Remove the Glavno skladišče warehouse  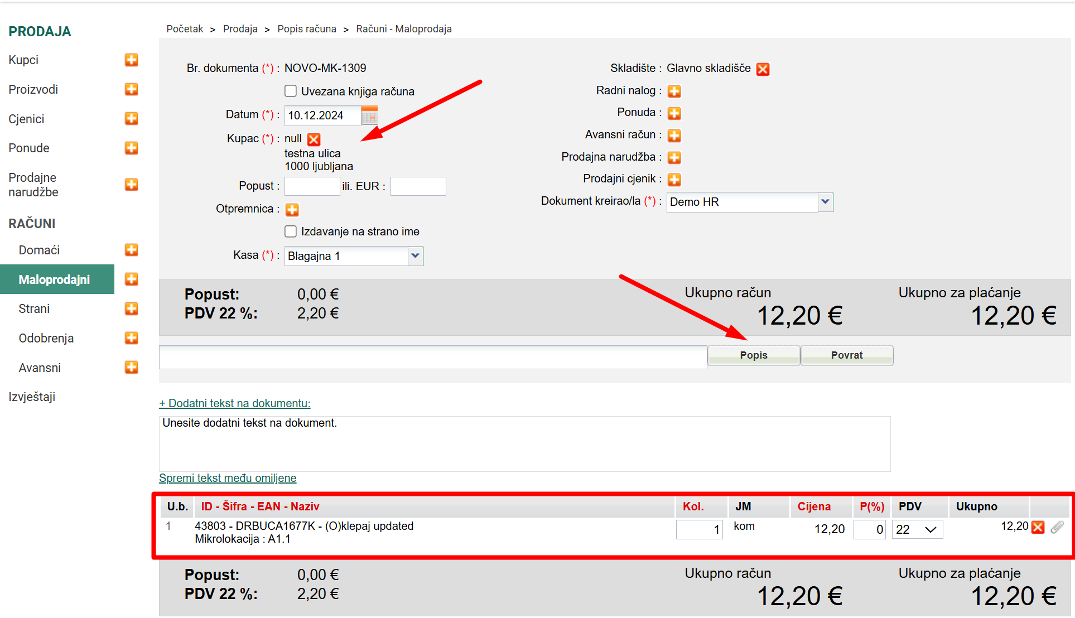coord(763,69)
